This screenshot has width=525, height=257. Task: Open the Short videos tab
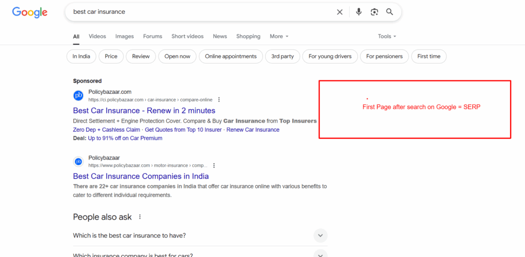click(x=188, y=36)
